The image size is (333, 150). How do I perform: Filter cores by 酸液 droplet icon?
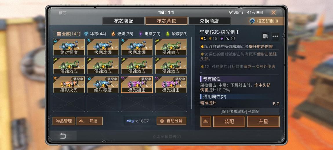pos(168,34)
